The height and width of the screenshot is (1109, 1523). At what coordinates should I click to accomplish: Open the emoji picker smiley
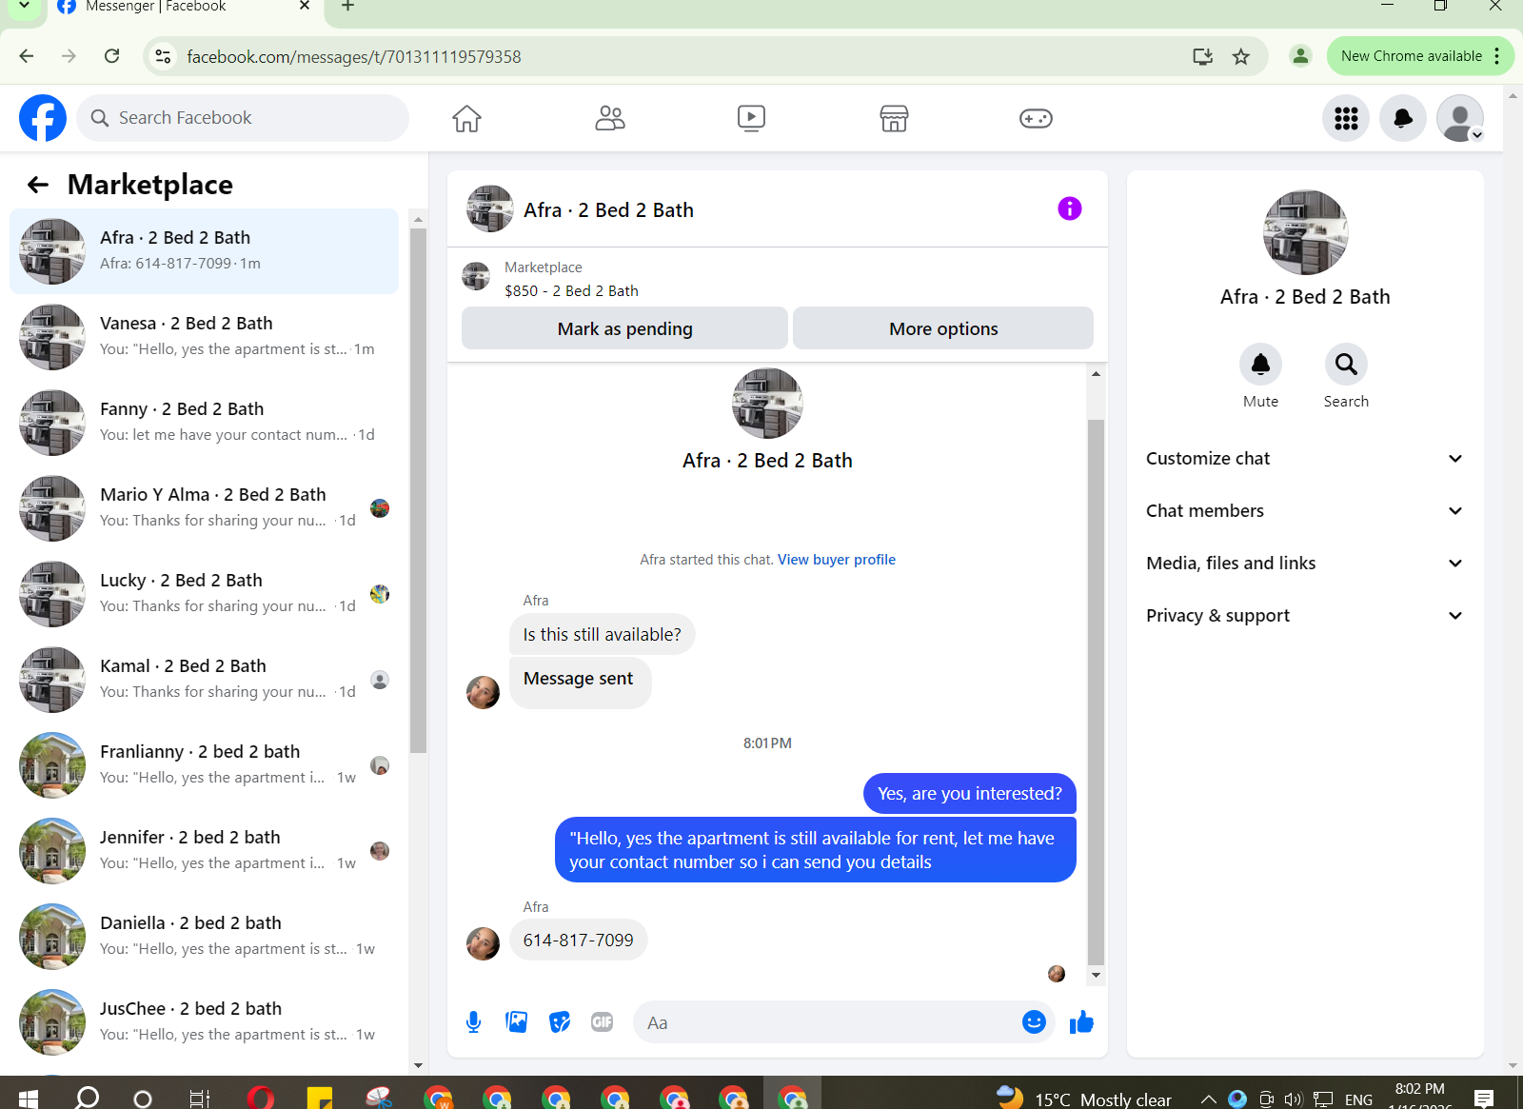tap(1034, 1021)
